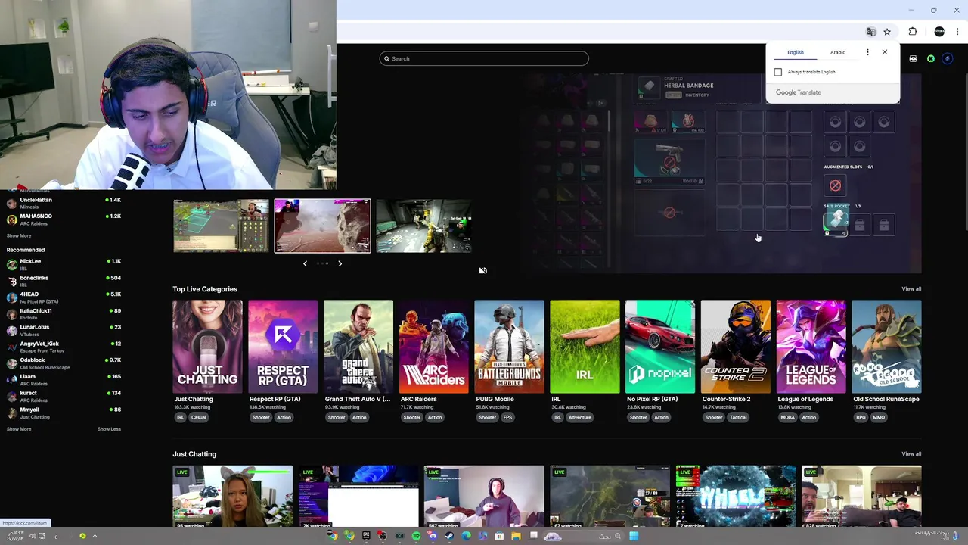The image size is (968, 545).
Task: Collapse Recommended list with Show Less
Action: (x=109, y=429)
